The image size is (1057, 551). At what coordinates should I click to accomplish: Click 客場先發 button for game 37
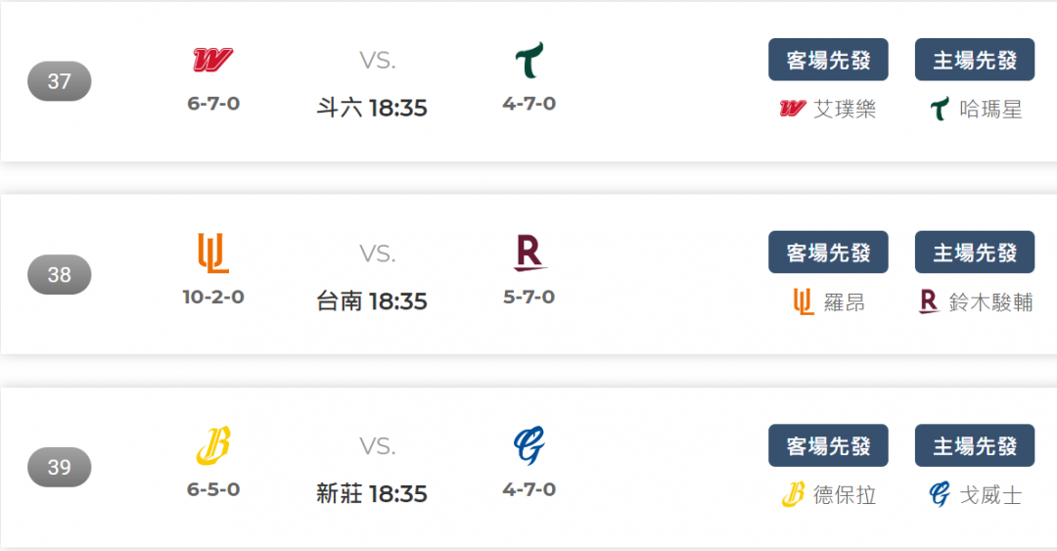(829, 60)
